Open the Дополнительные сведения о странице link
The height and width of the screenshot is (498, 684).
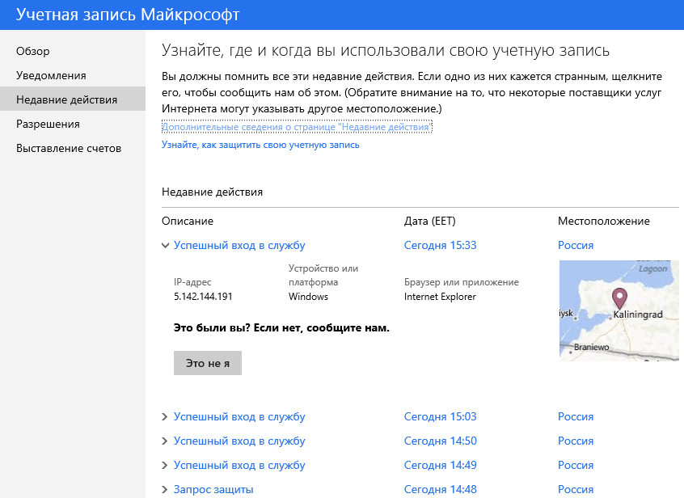click(297, 127)
